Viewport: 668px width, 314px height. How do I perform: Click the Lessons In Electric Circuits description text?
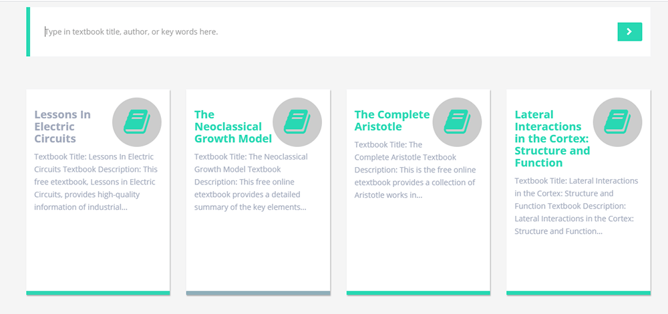click(x=96, y=182)
